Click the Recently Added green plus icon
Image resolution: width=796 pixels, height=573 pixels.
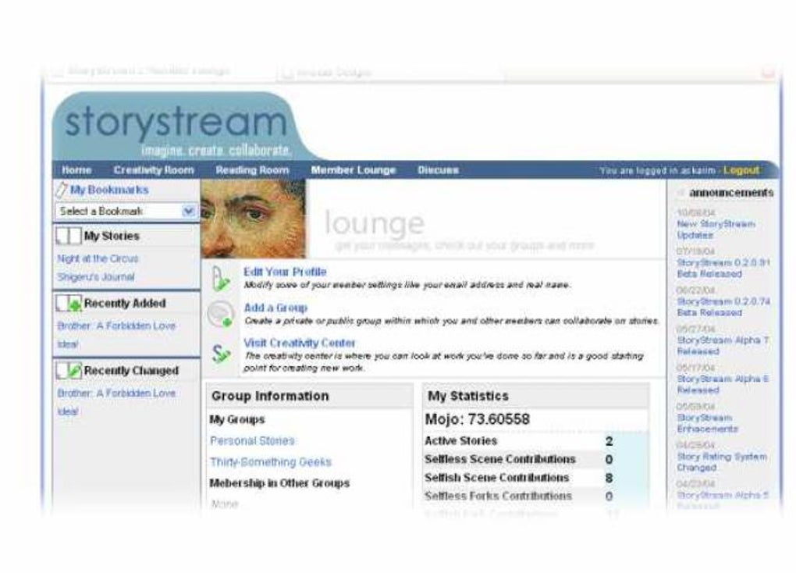(68, 303)
